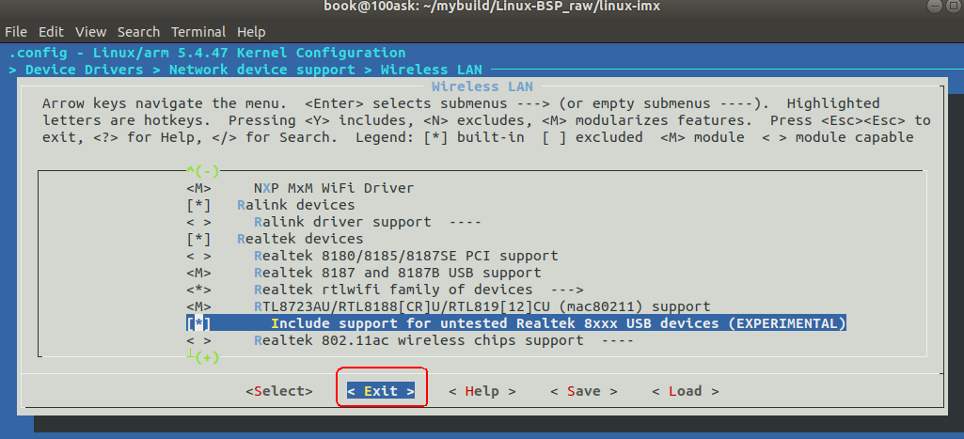Open Ralink driver support empty submenu

[x=465, y=222]
